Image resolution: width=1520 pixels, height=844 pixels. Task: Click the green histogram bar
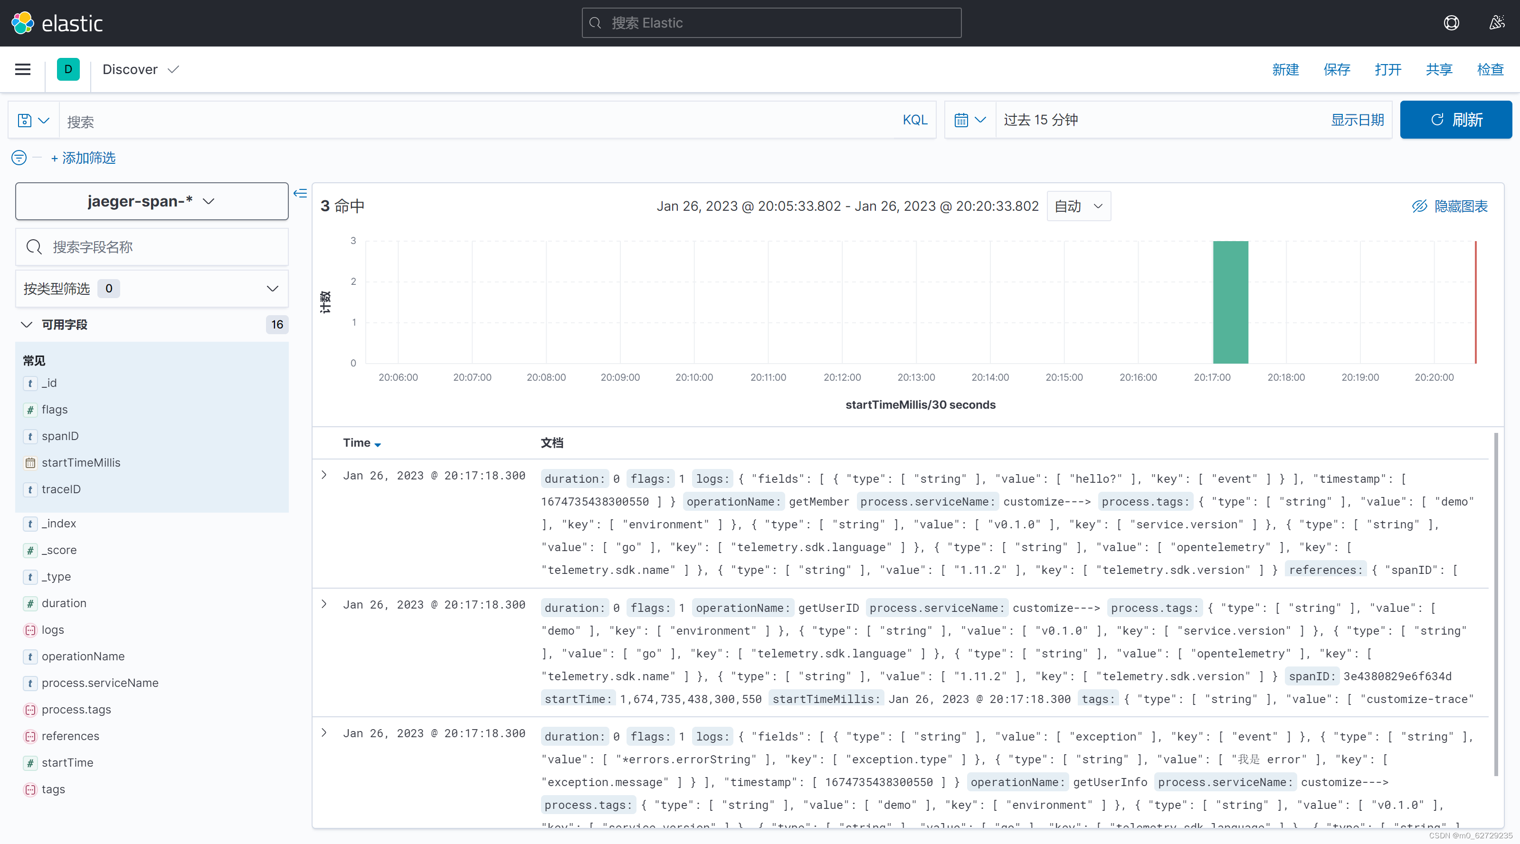[1230, 302]
